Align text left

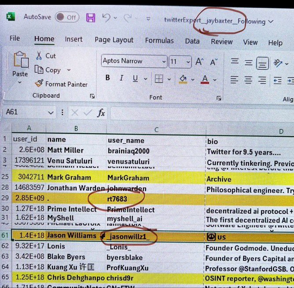pyautogui.click(x=234, y=80)
